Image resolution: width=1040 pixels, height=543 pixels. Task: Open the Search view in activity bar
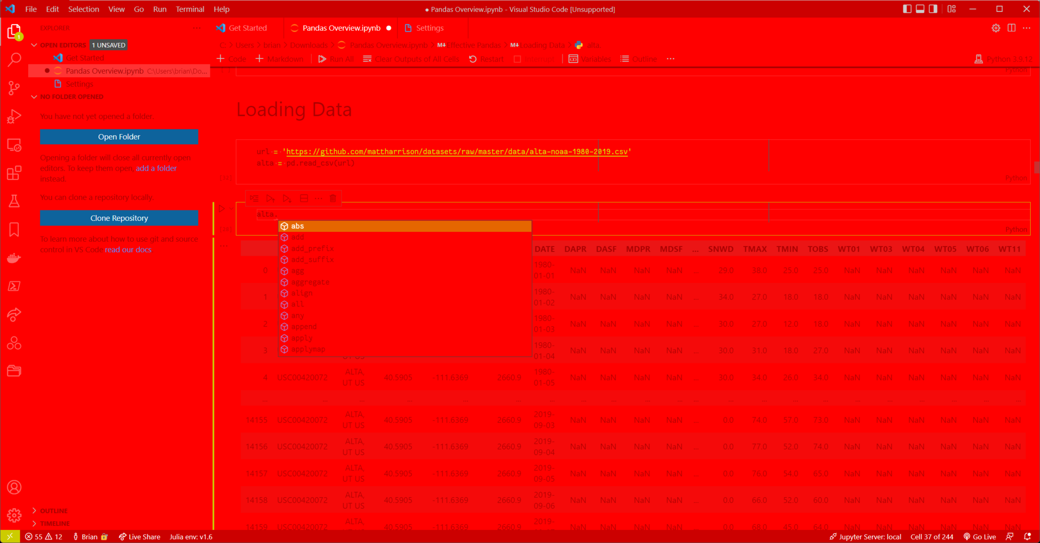(14, 60)
